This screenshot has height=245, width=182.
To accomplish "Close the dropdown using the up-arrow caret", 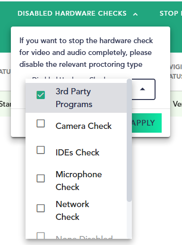I will point(142,89).
